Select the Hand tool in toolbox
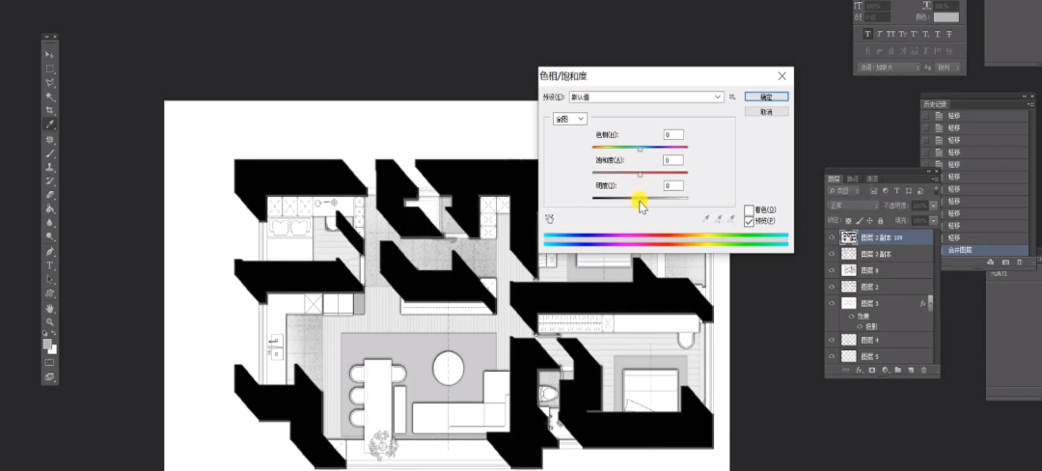 click(50, 309)
